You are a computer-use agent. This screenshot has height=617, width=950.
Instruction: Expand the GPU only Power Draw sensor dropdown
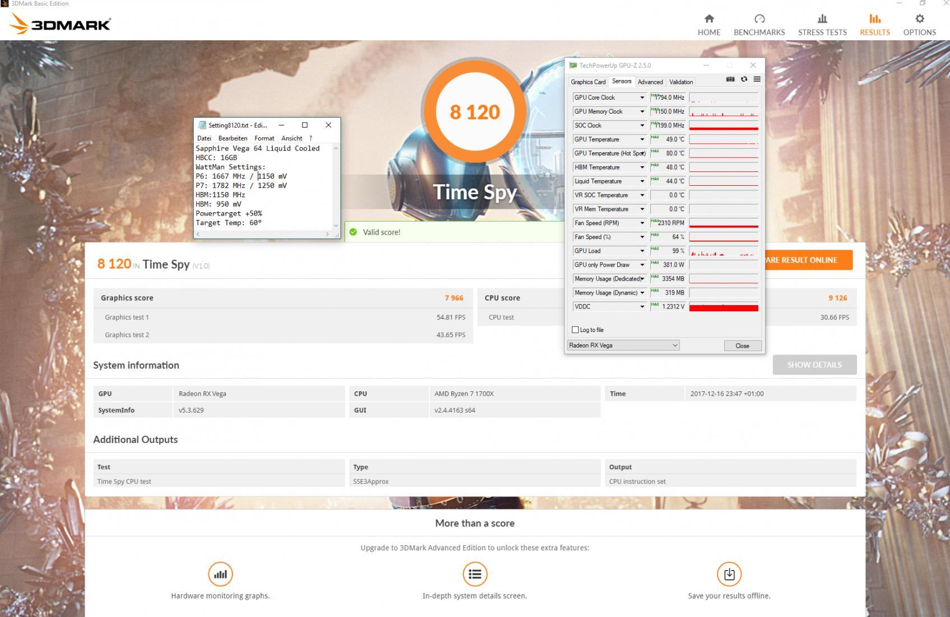(642, 265)
